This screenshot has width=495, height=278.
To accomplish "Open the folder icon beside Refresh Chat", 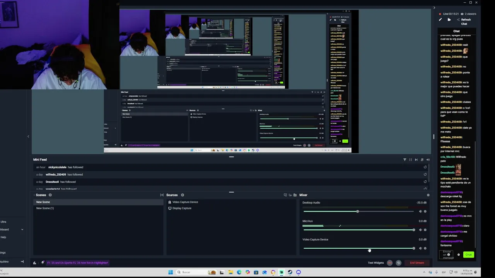I will click(449, 20).
